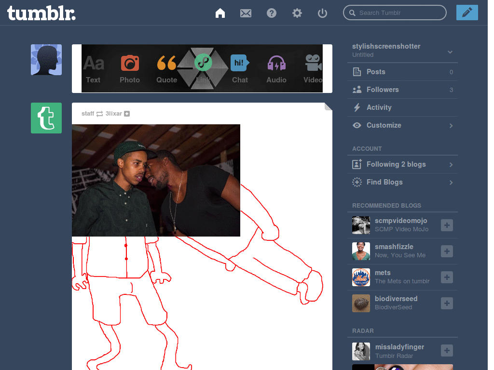Open the mets logo avatar thumbnail
This screenshot has width=494, height=370.
pos(361,277)
